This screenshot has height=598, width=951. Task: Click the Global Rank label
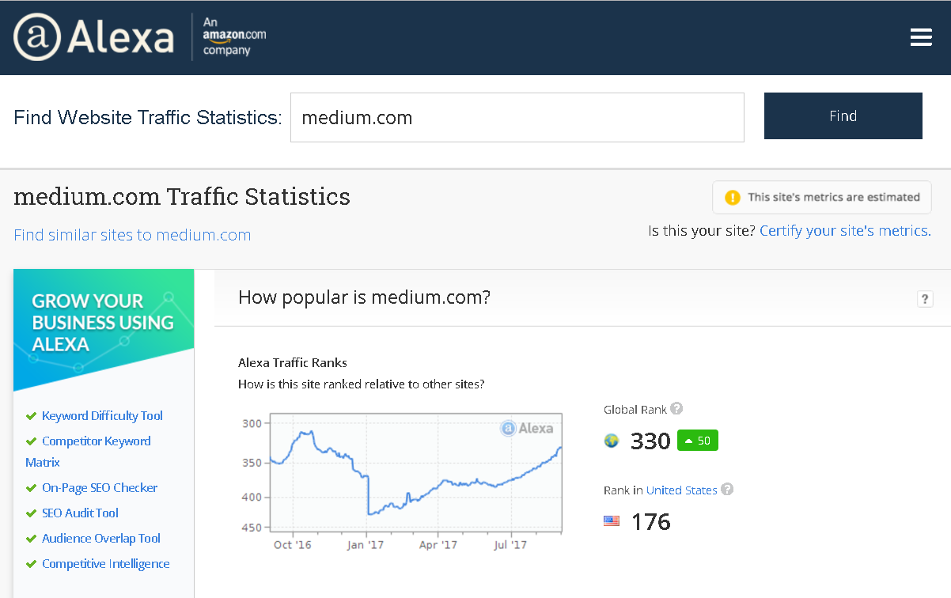click(635, 410)
